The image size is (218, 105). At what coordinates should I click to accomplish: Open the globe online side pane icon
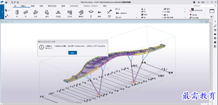215,30
